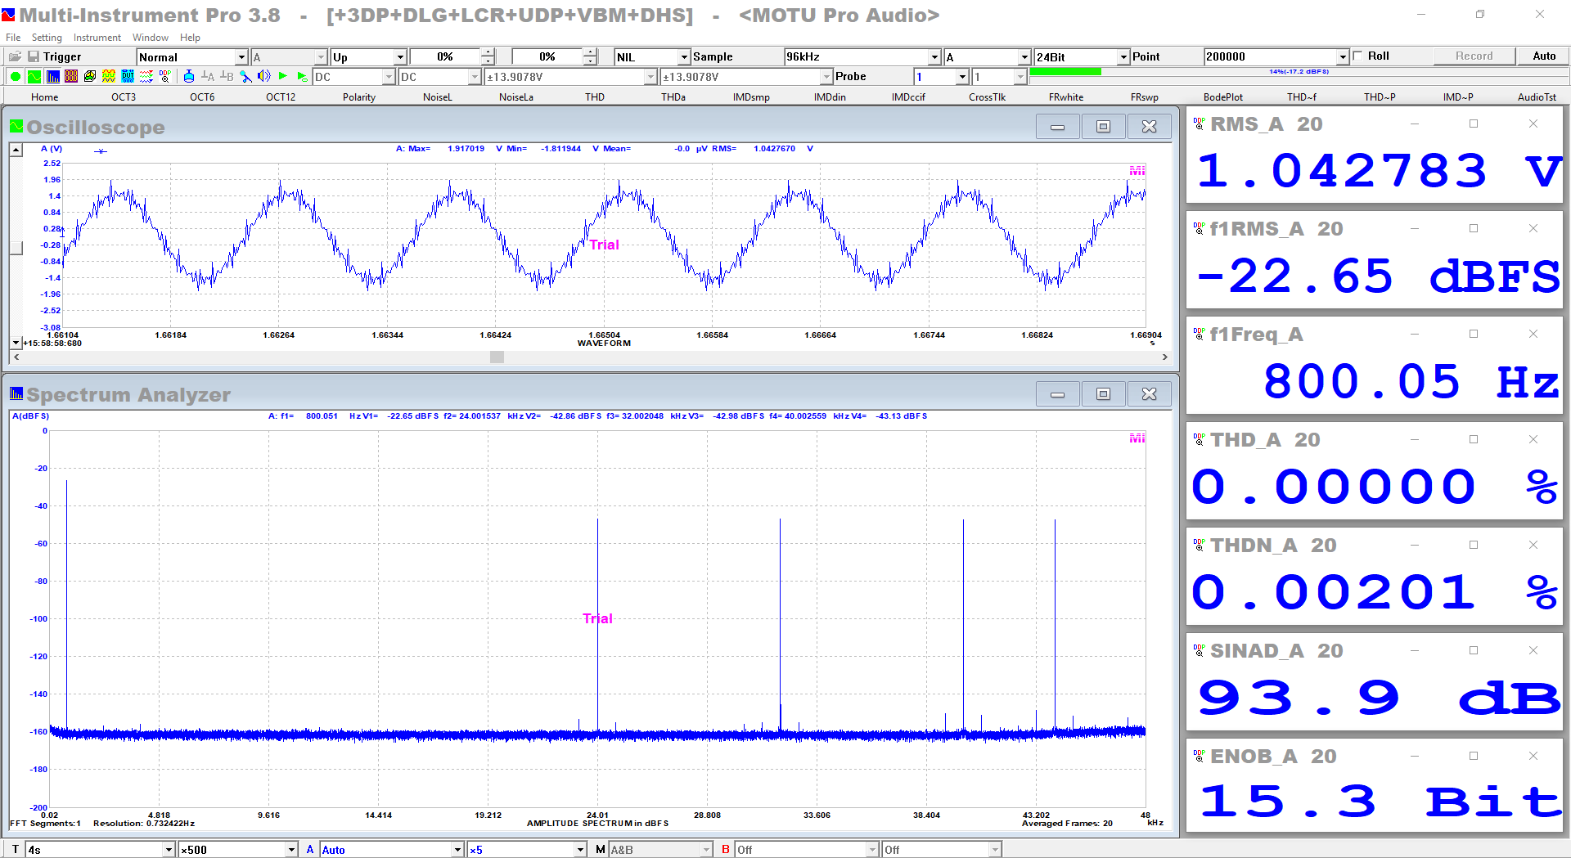Image resolution: width=1571 pixels, height=858 pixels.
Task: Click the Multi-Instrument app icon in title bar
Action: [9, 15]
